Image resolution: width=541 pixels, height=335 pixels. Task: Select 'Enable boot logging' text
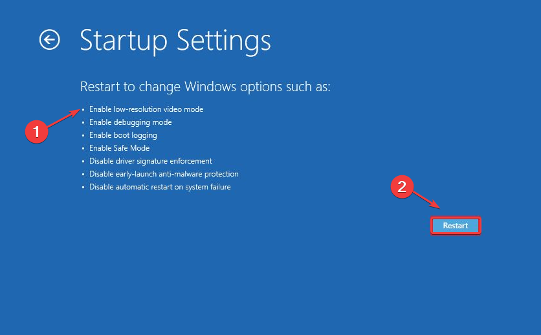click(123, 135)
